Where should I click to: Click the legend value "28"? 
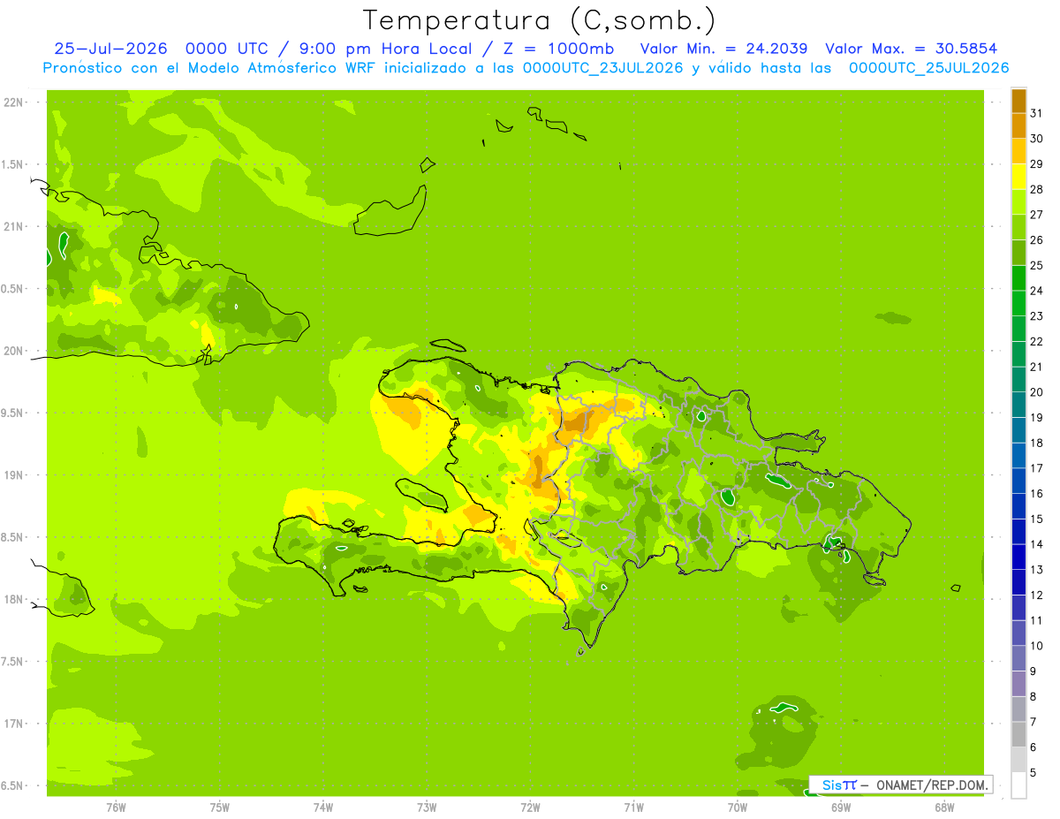pos(1036,189)
